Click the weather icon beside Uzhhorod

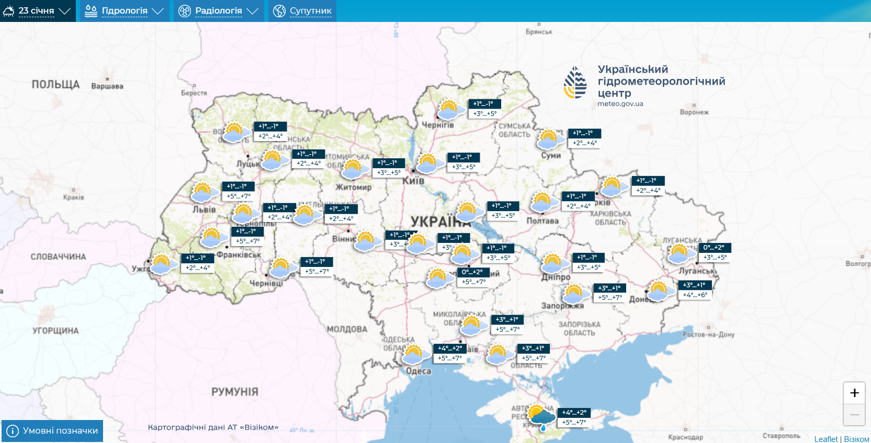tap(163, 264)
